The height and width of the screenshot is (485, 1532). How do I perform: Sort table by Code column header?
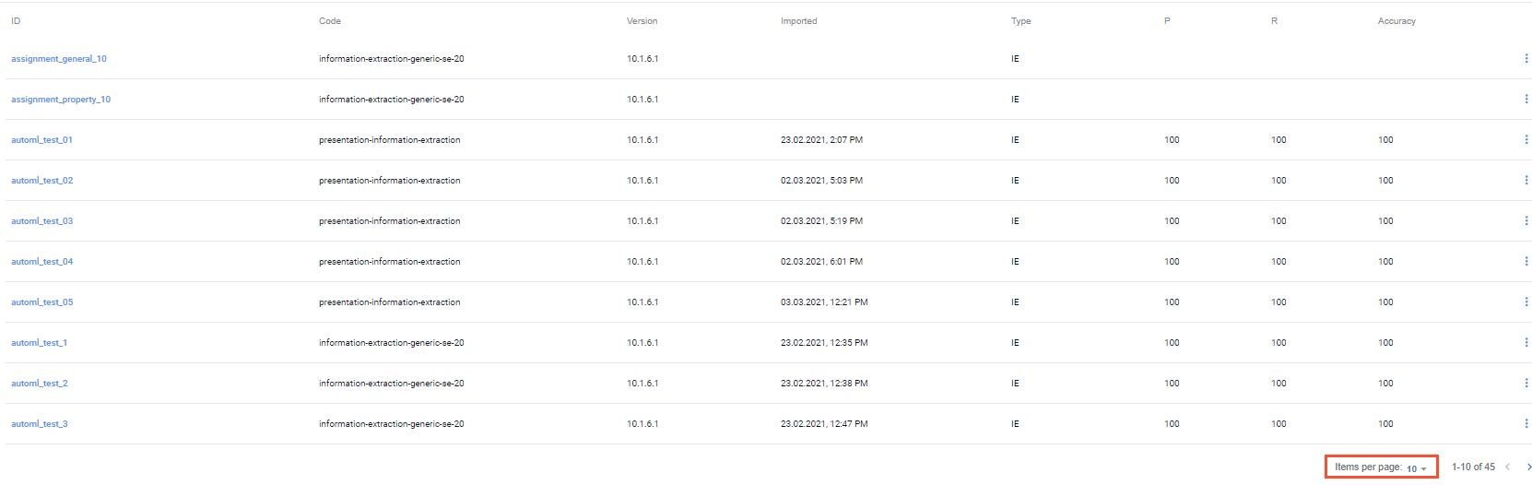click(330, 21)
